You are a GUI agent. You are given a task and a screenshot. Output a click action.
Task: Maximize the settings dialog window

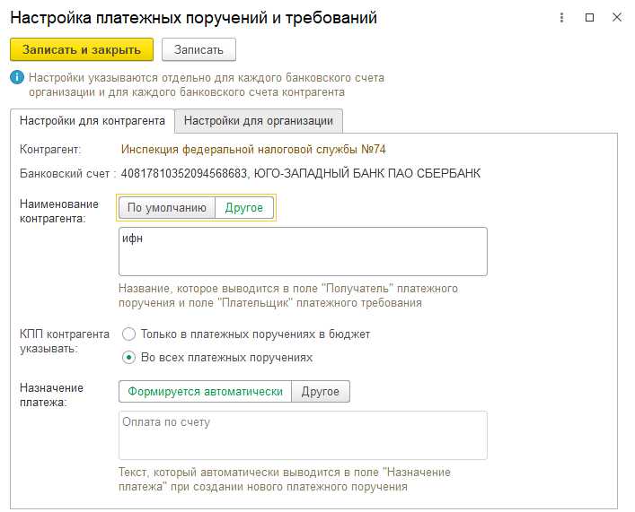(589, 17)
